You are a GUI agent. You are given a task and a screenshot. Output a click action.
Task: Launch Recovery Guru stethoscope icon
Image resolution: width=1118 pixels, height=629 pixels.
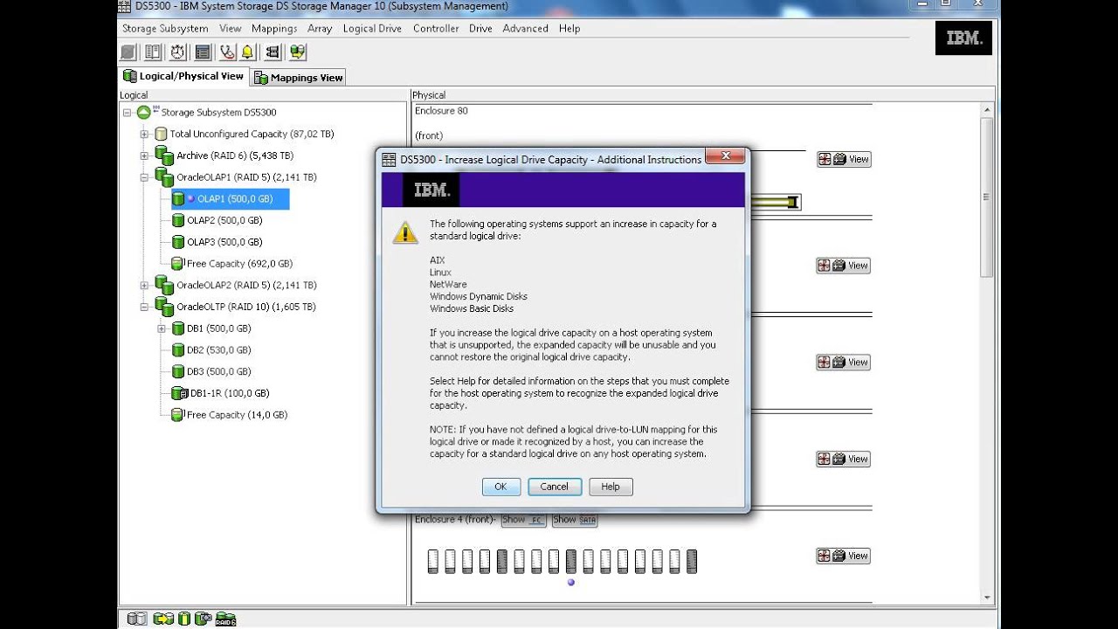(228, 52)
